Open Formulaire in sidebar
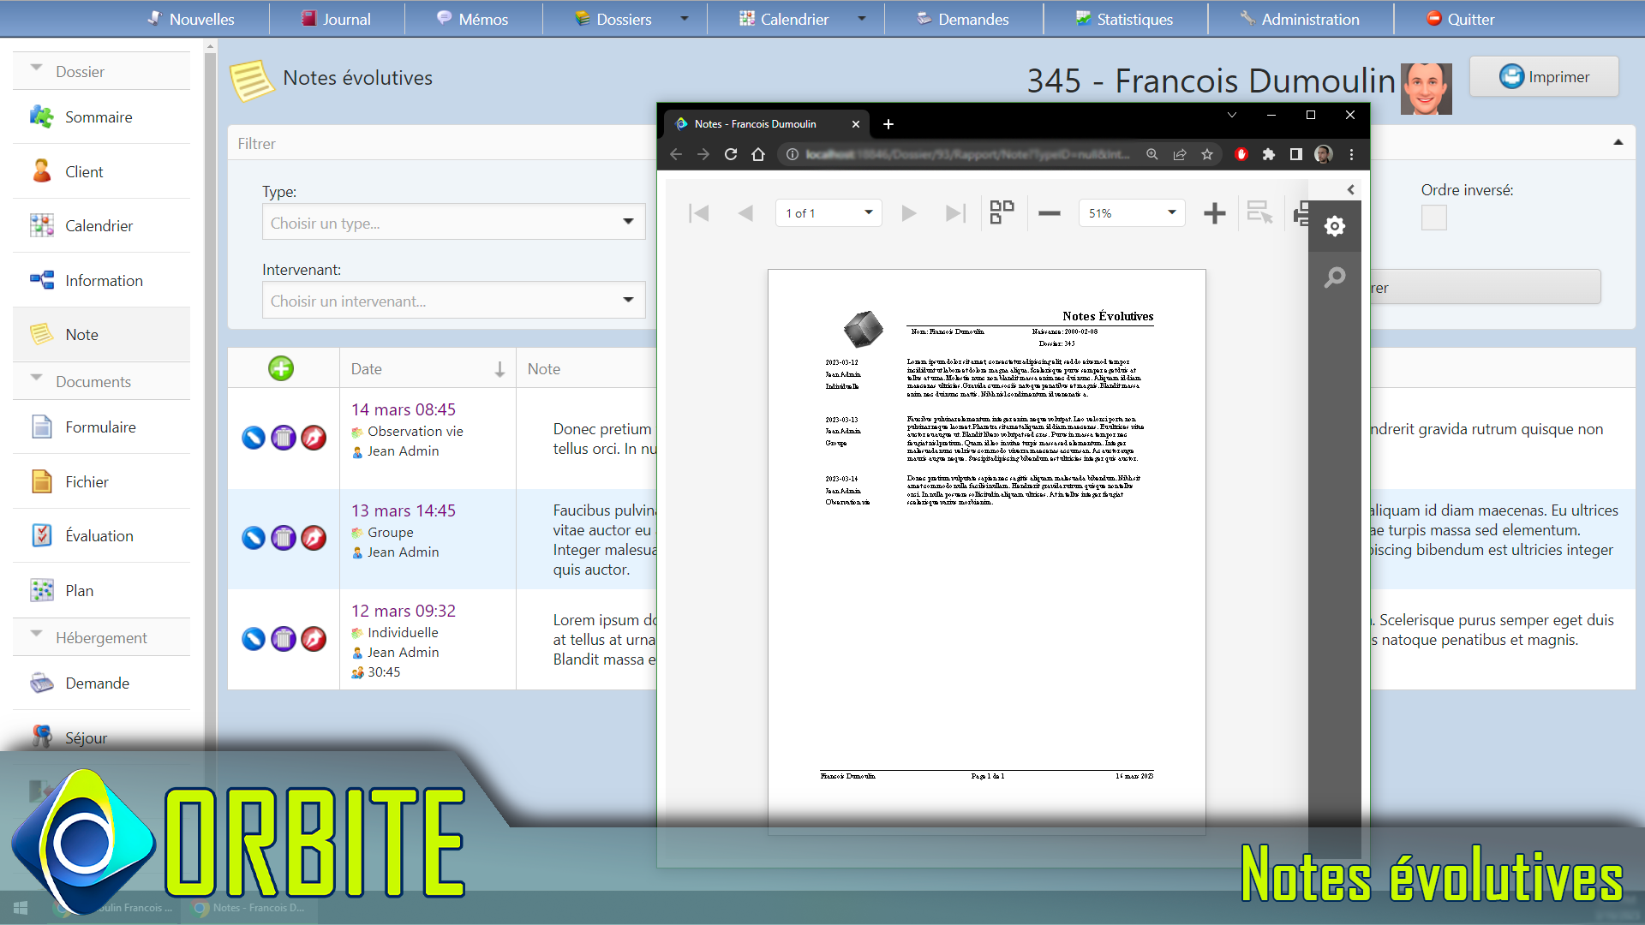This screenshot has height=925, width=1645. pos(101,427)
